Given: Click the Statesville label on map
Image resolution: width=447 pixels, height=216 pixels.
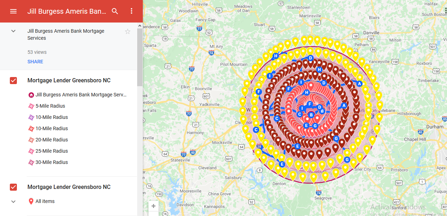Looking at the screenshot, I should 180,160.
